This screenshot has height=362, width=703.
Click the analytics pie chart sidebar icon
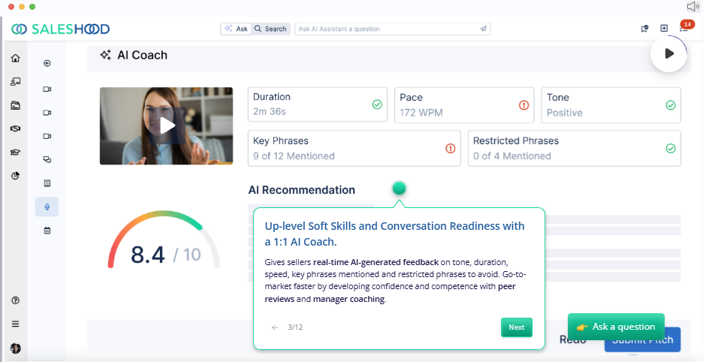click(16, 176)
